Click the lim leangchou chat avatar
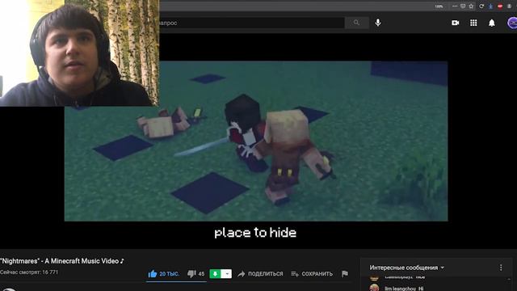The width and height of the screenshot is (517, 291). click(x=374, y=288)
